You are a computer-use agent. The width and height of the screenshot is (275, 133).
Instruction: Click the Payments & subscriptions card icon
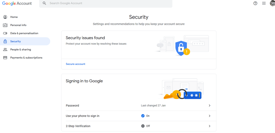click(5, 58)
